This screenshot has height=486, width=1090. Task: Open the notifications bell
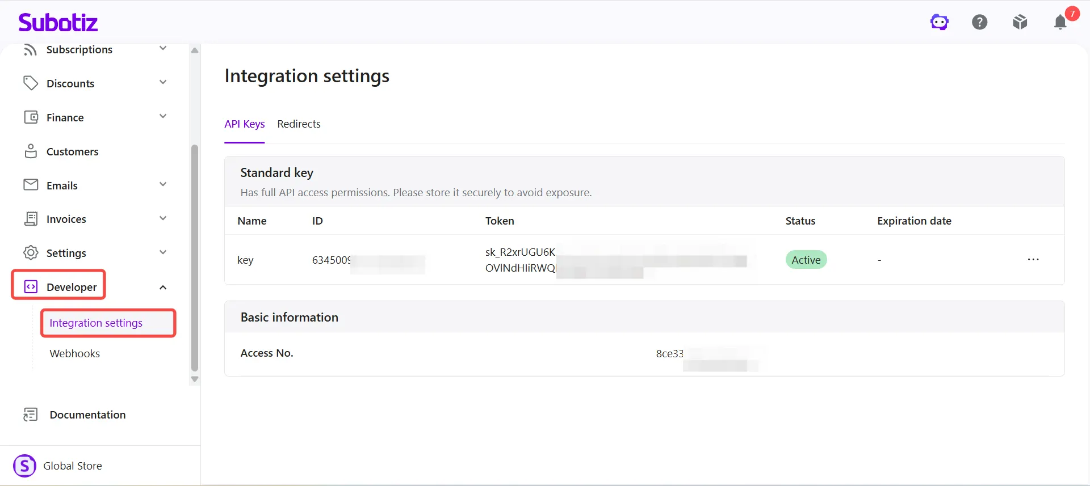(x=1060, y=22)
